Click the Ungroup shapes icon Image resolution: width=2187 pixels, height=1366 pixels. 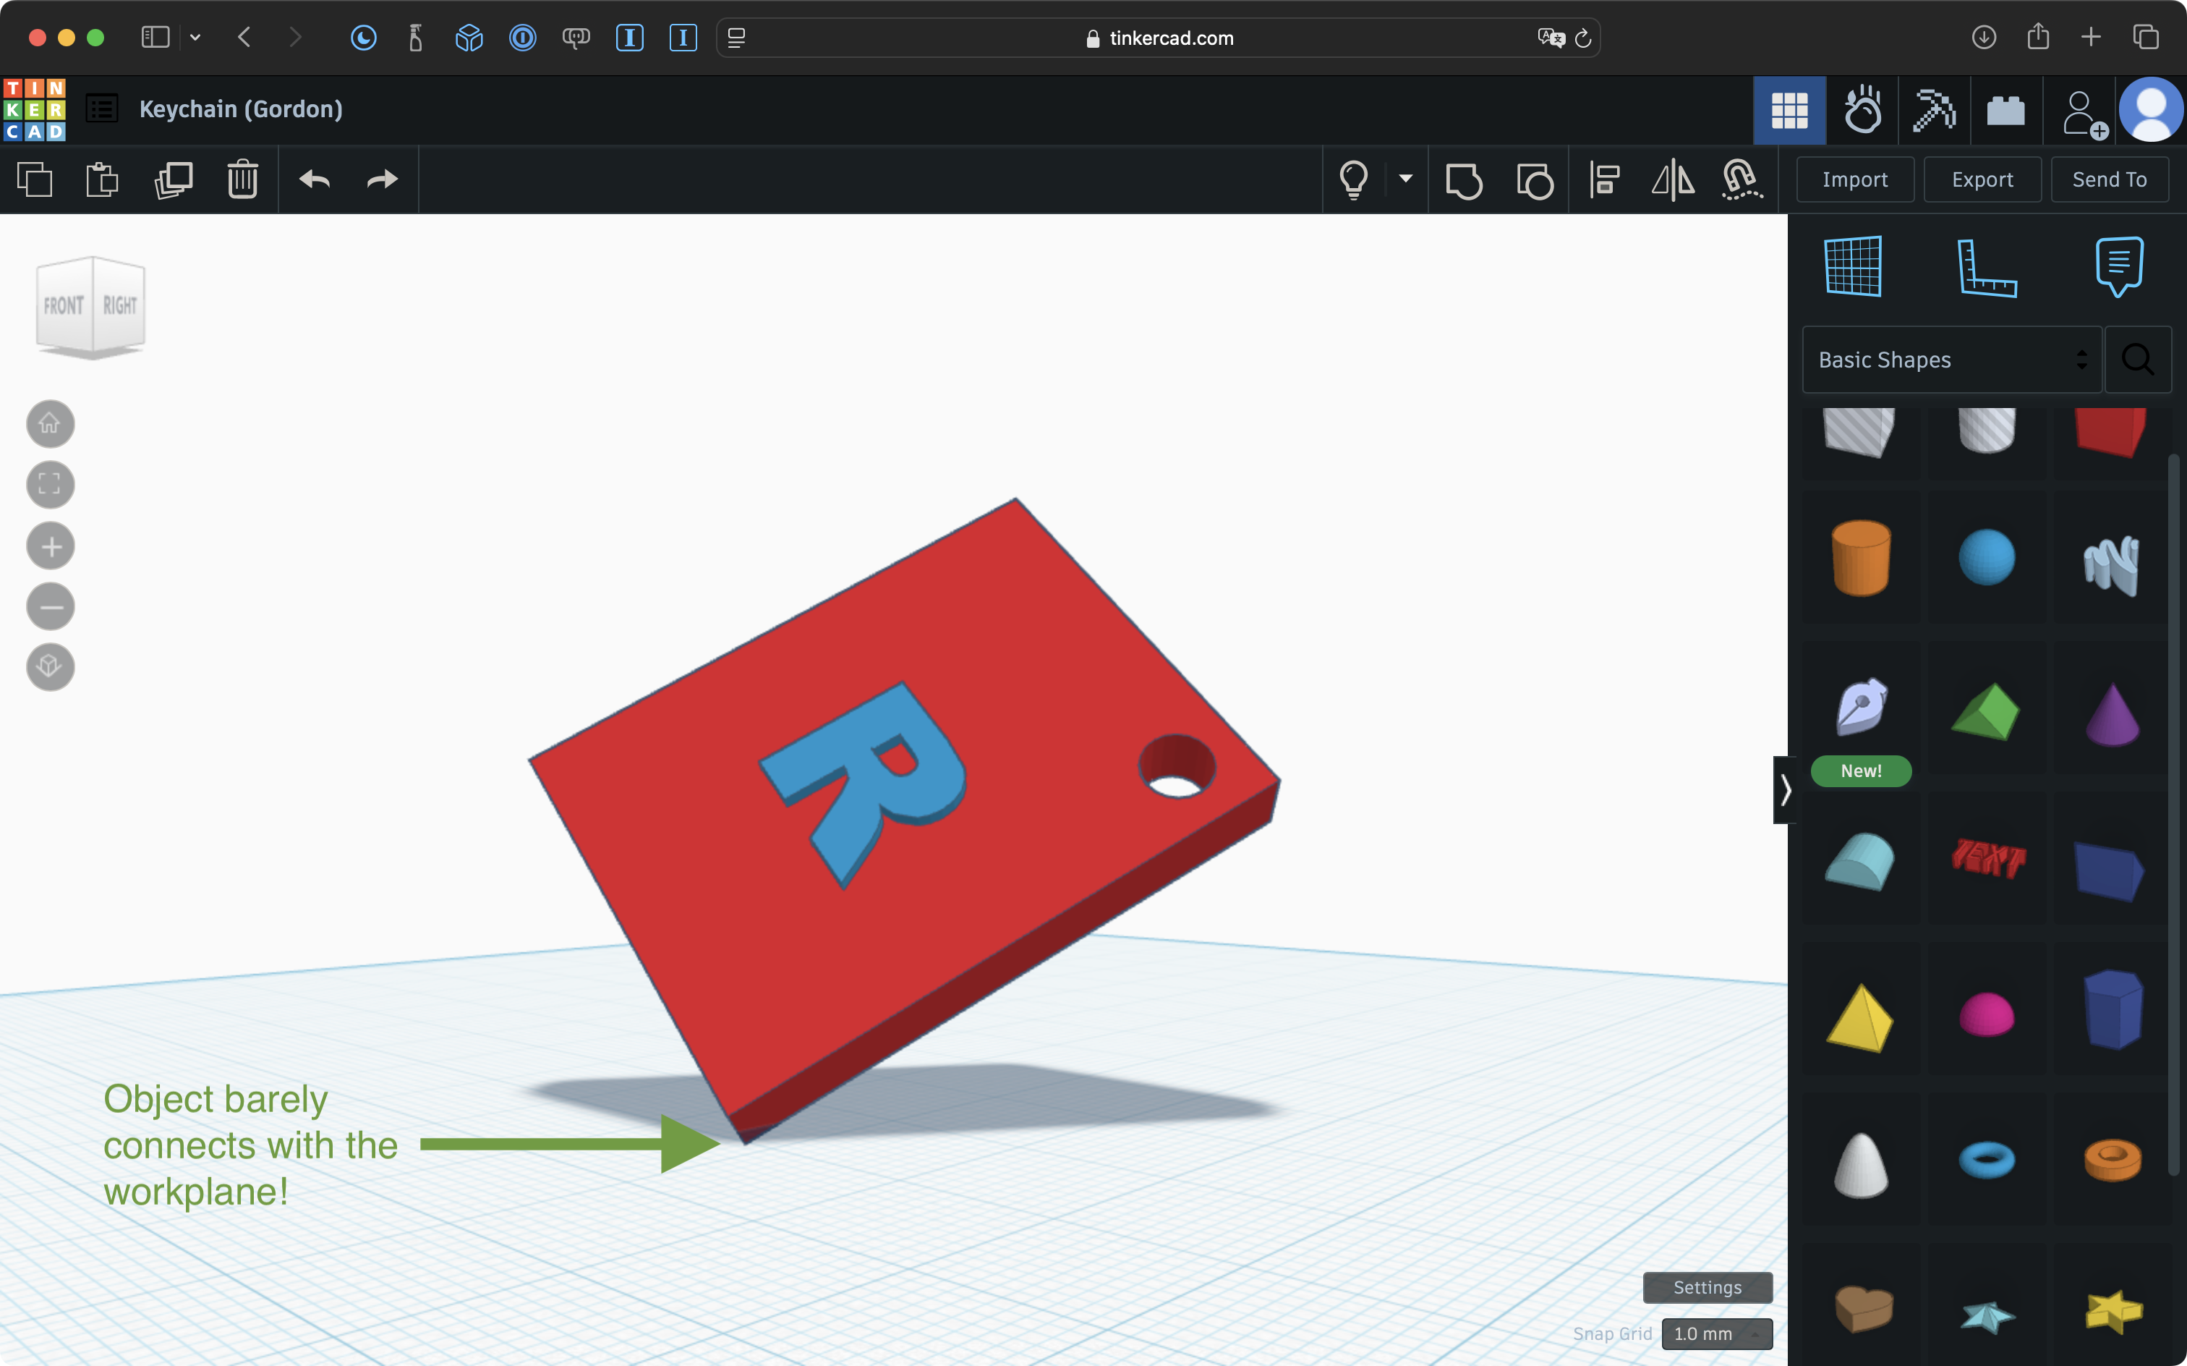[x=1534, y=179]
